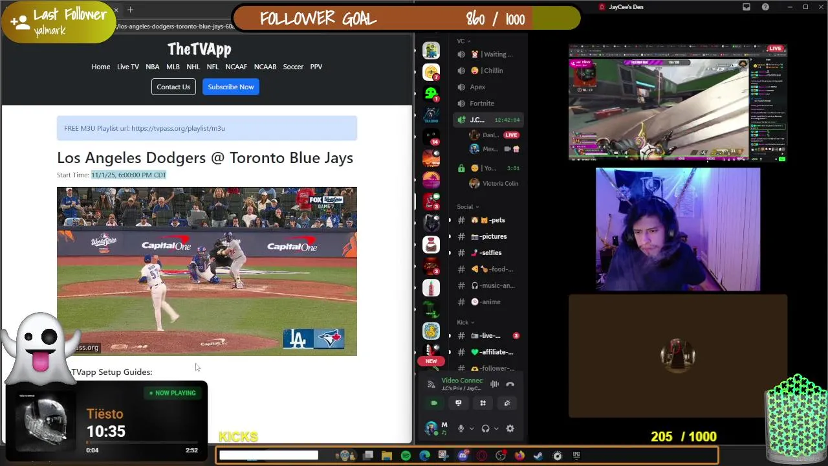Click the Subscribe Now button
The image size is (828, 466).
tap(231, 87)
